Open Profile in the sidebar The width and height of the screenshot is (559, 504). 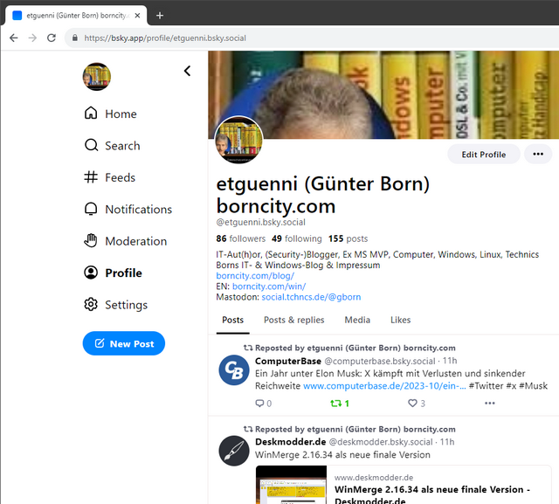click(x=113, y=273)
